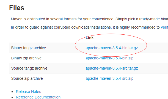168x99 pixels.
Task: Select the Binary tar.gz archive label
Action: 29,48
